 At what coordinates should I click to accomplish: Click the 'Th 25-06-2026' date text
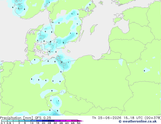coord(107,118)
